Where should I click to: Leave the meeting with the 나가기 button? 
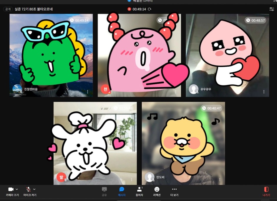[x=266, y=192]
